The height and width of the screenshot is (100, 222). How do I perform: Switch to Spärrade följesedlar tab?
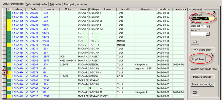click(x=37, y=4)
